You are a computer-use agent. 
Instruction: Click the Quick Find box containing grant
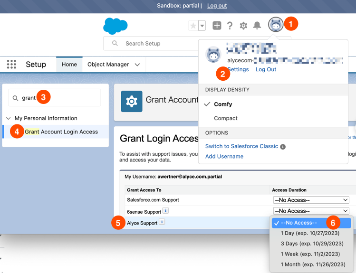point(55,98)
